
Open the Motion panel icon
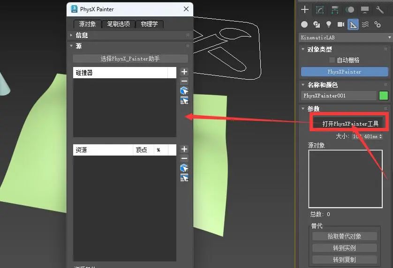[x=350, y=10]
